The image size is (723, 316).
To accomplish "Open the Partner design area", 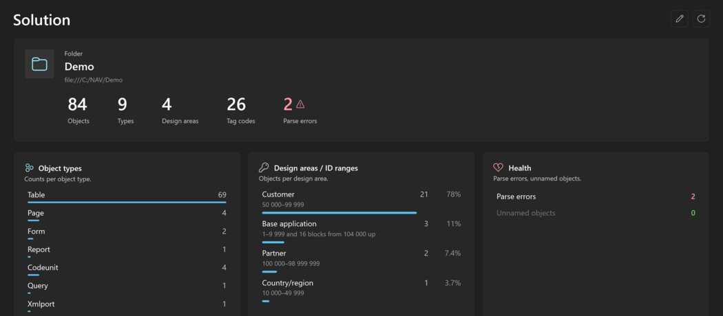I will [x=361, y=260].
